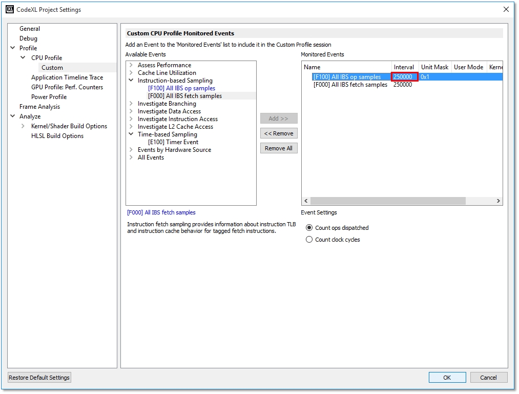Collapse the Profile tree node
519x394 pixels.
[13, 48]
